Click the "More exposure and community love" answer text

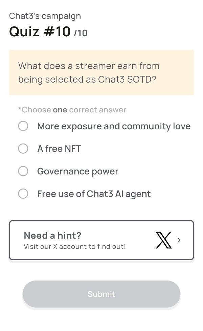pos(114,126)
